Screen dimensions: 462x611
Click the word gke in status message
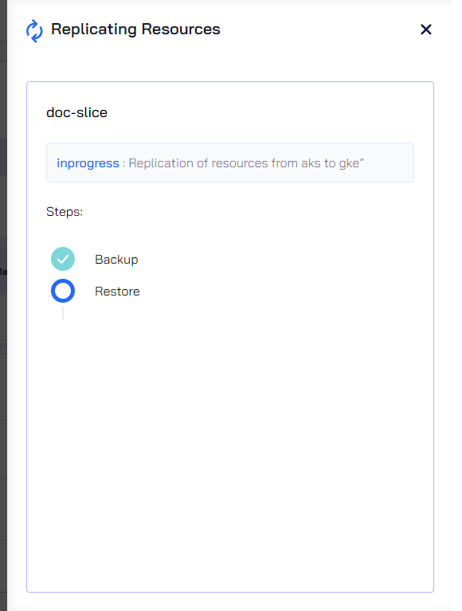pos(349,163)
